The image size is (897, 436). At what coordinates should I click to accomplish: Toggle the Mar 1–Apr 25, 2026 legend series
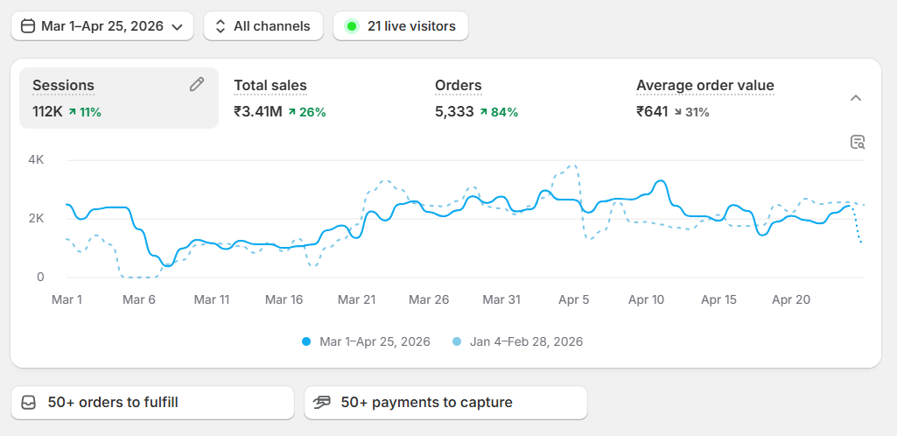click(366, 342)
